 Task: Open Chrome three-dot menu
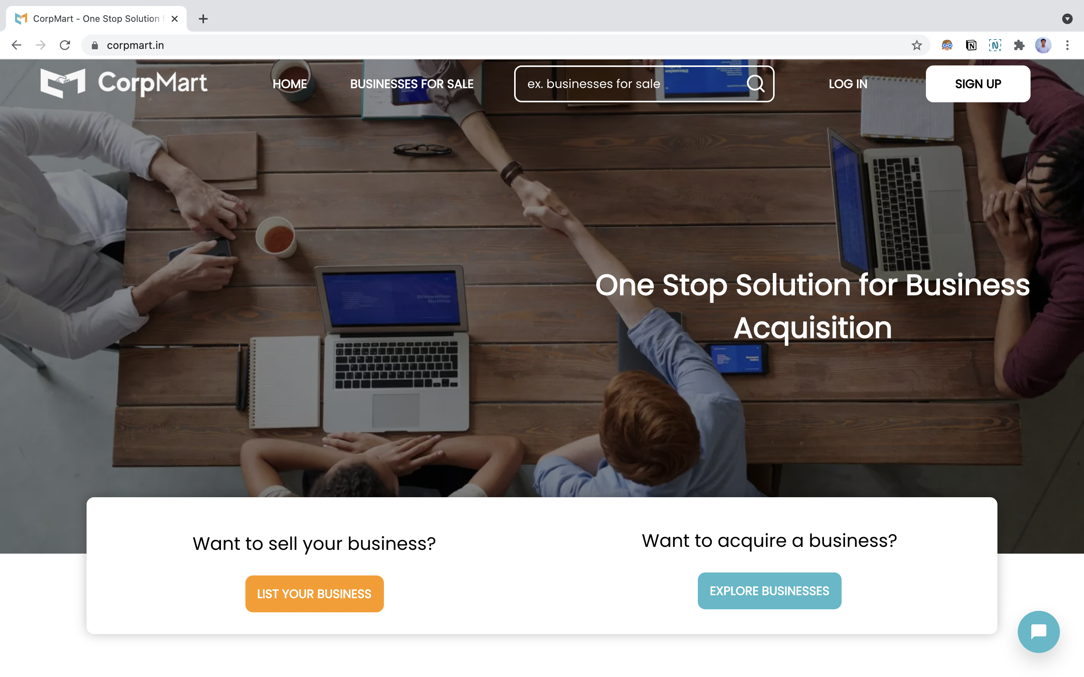(1067, 45)
